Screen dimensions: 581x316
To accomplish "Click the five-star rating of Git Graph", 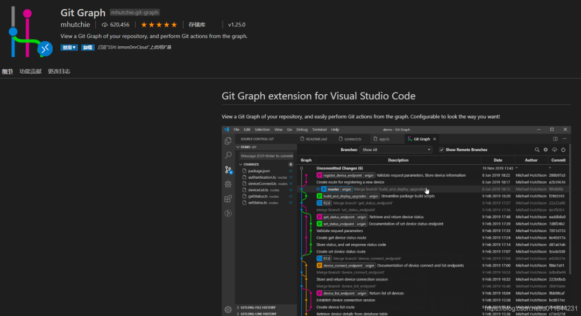I will coord(159,25).
